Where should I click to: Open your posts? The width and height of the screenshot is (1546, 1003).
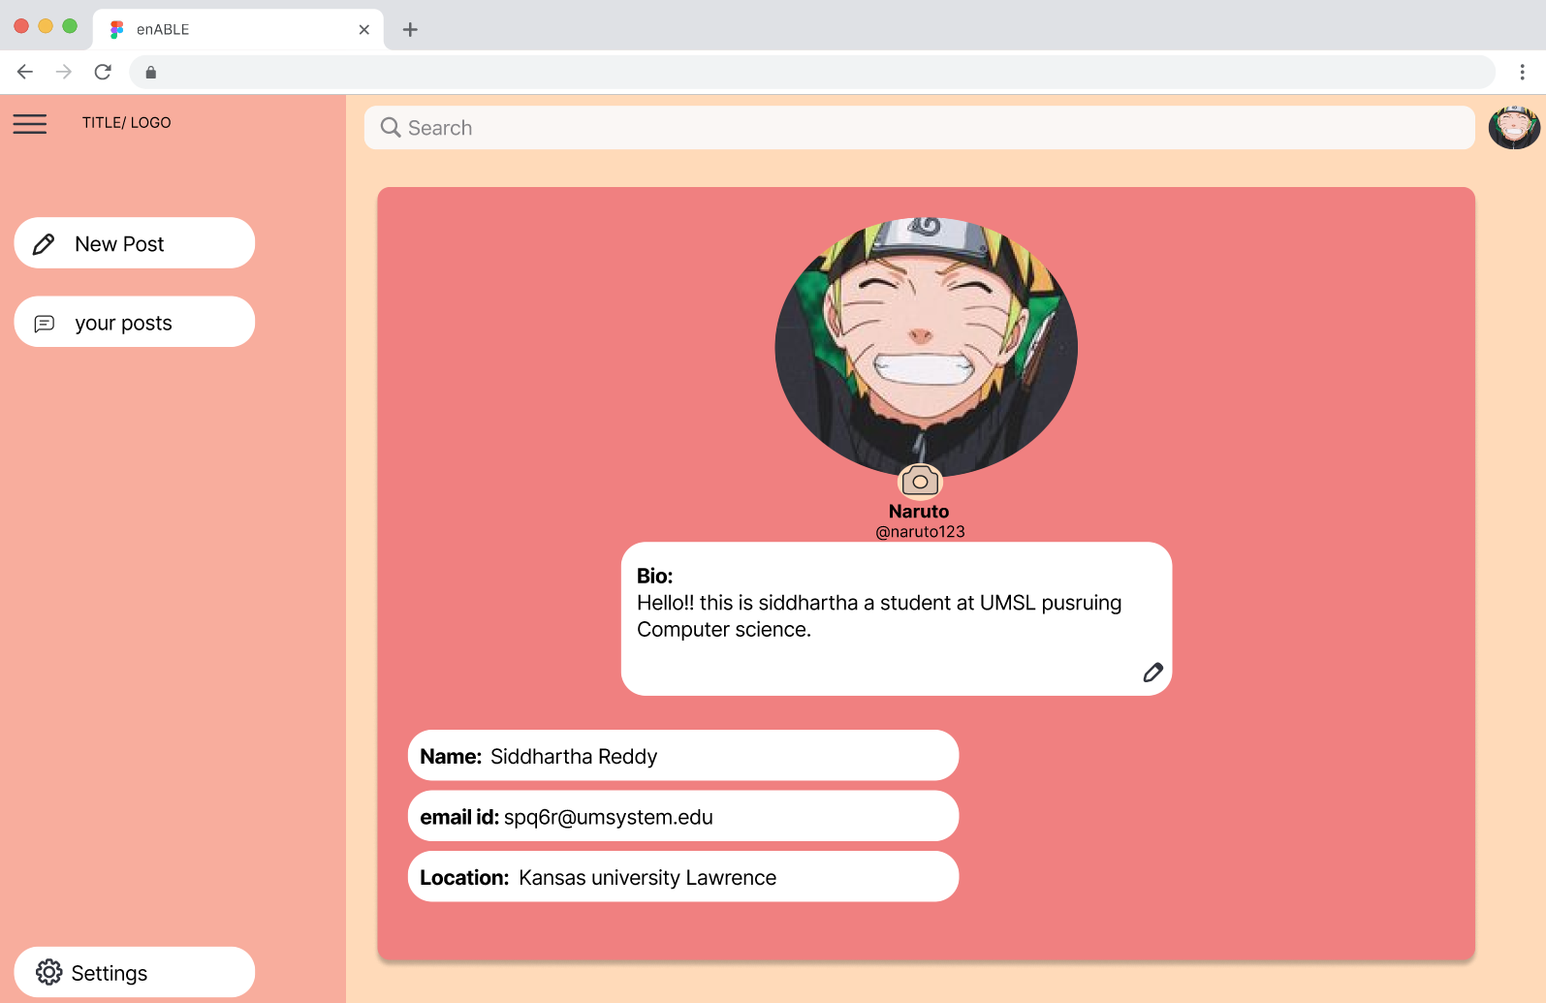click(x=135, y=322)
